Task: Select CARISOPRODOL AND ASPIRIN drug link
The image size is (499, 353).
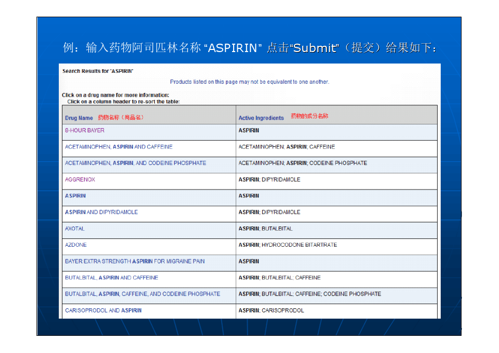Action: pyautogui.click(x=103, y=311)
